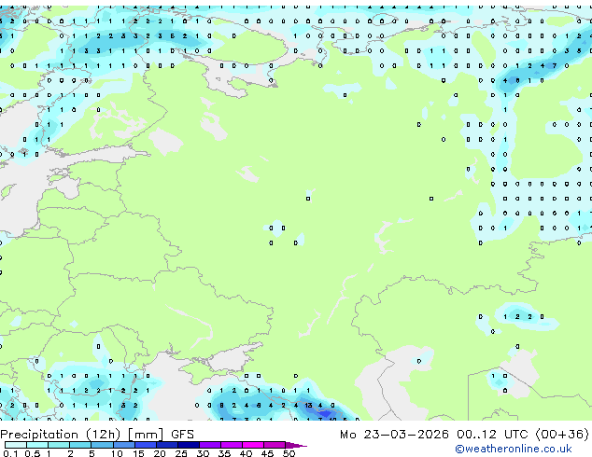Click the '45' legend label
The height and width of the screenshot is (457, 592).
pos(267,453)
